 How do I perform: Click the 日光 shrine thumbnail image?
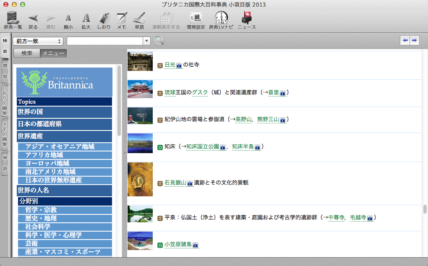pos(140,61)
